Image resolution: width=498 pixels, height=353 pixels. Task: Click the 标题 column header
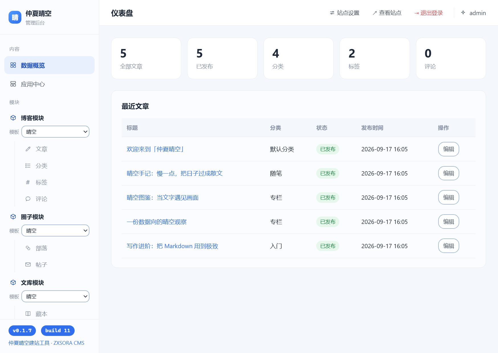coord(132,128)
